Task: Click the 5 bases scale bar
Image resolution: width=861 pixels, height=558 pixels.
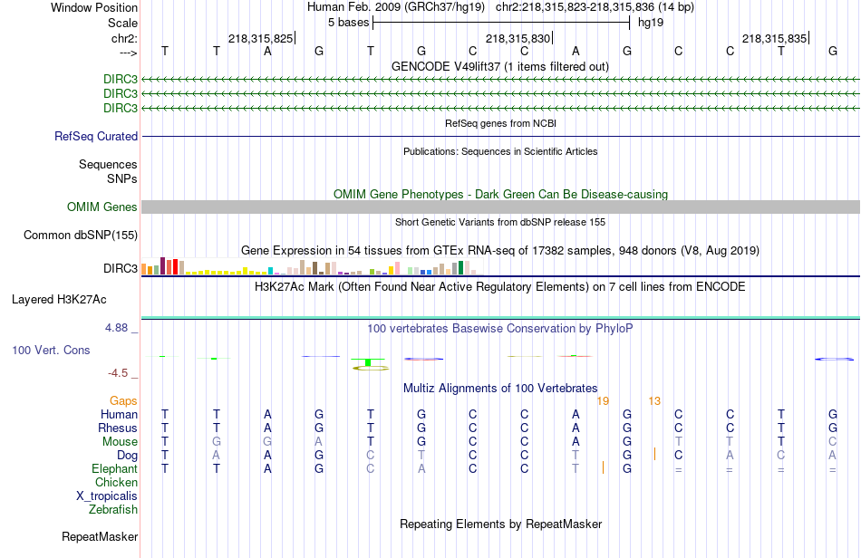Action: click(x=501, y=23)
